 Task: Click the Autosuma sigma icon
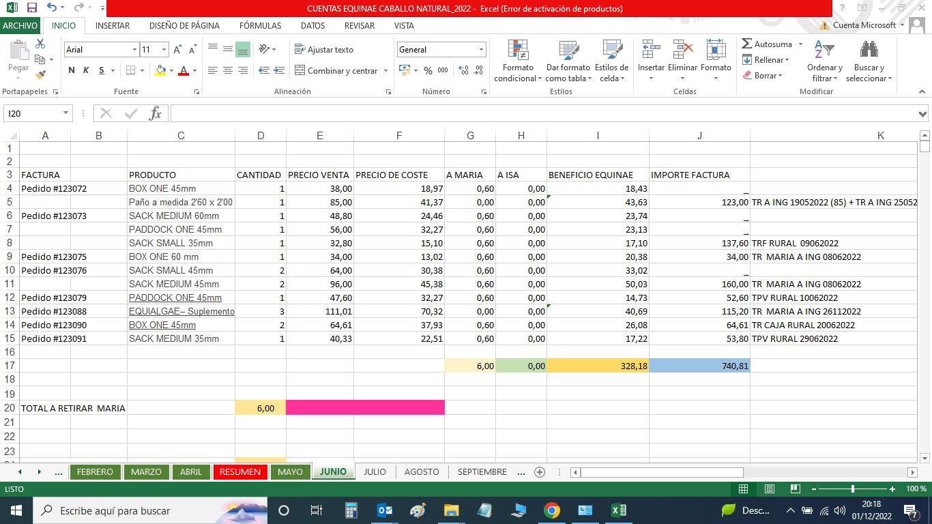pyautogui.click(x=747, y=44)
